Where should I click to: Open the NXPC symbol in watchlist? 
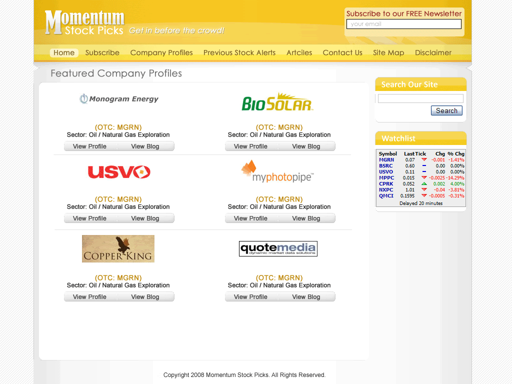tap(386, 189)
